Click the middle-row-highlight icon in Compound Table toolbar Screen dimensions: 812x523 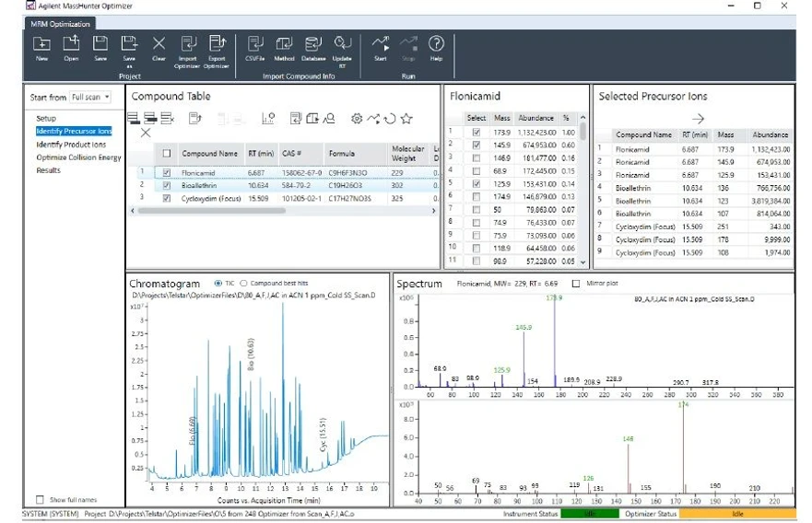click(151, 119)
